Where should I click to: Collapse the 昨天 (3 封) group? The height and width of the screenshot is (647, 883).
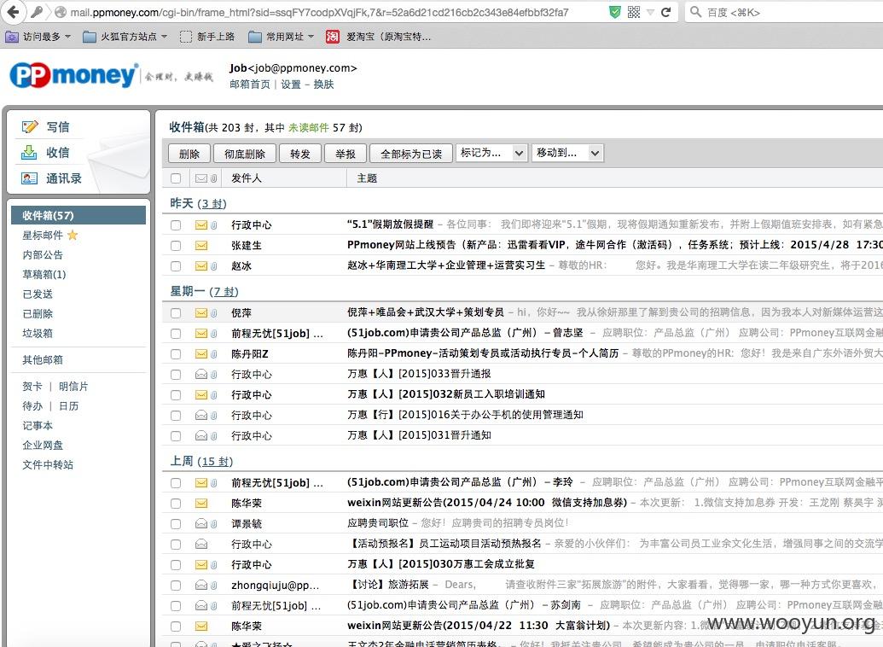pyautogui.click(x=198, y=203)
